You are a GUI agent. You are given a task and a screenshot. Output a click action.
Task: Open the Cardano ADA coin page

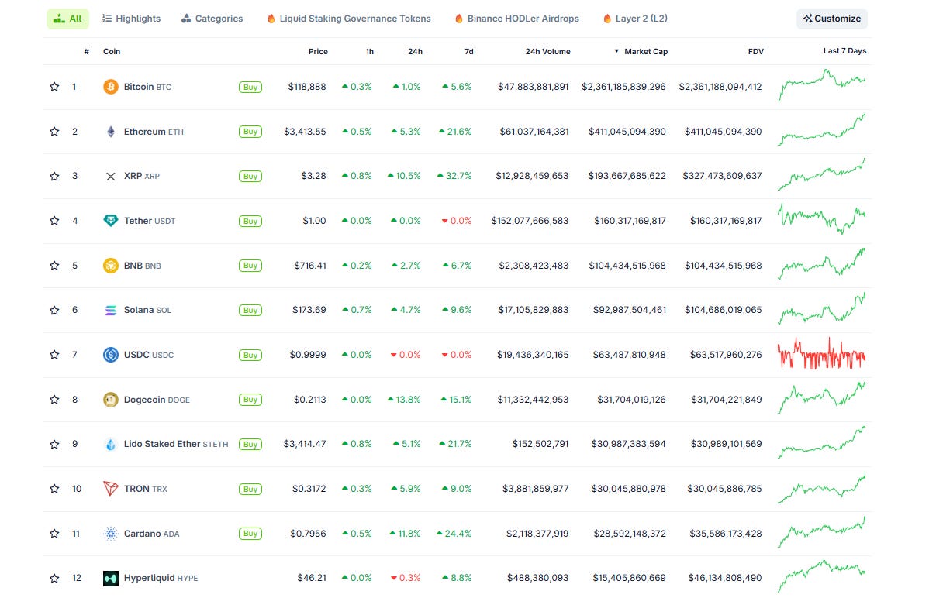tap(152, 534)
